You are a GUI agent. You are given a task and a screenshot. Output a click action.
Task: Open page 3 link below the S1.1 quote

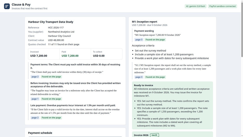click(139, 77)
